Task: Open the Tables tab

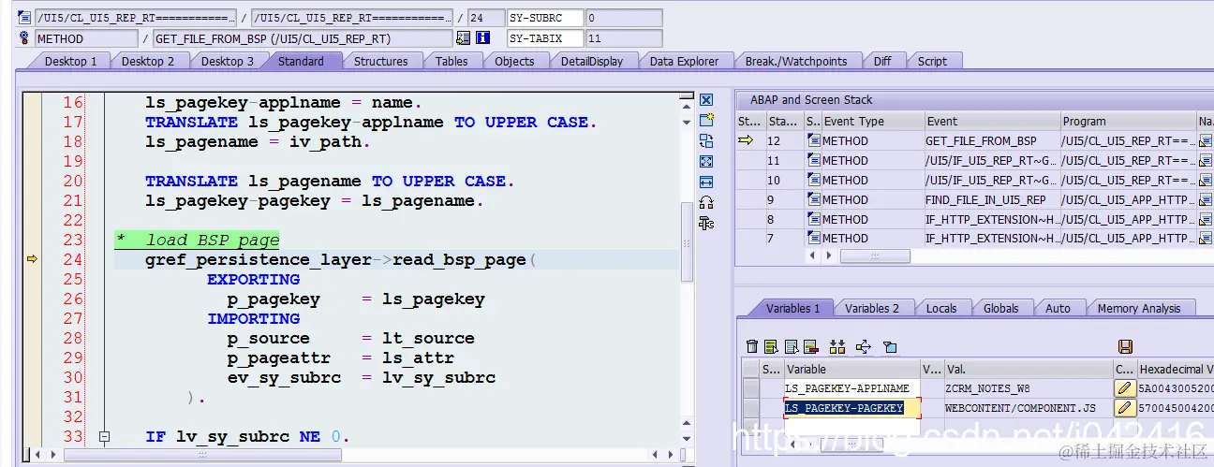Action: pyautogui.click(x=452, y=61)
